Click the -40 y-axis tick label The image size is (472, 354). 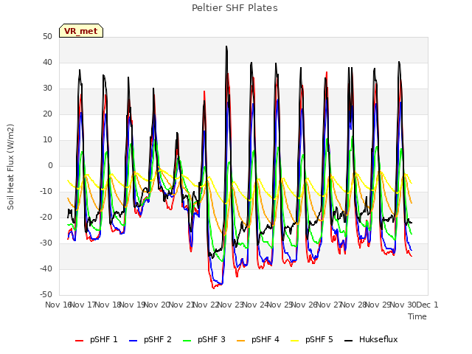tap(46, 268)
